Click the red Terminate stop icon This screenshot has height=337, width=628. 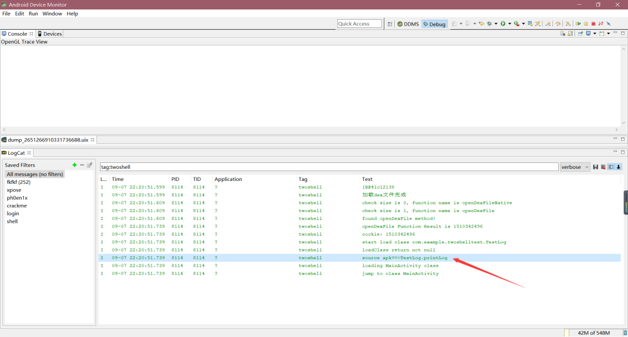(594, 24)
